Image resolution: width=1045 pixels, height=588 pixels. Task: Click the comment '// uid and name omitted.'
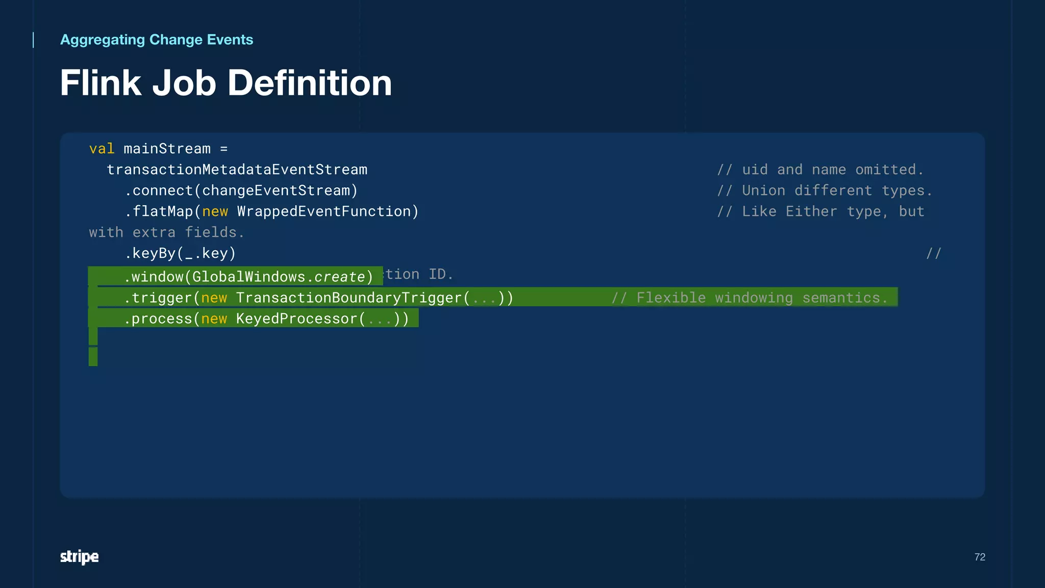click(x=820, y=169)
